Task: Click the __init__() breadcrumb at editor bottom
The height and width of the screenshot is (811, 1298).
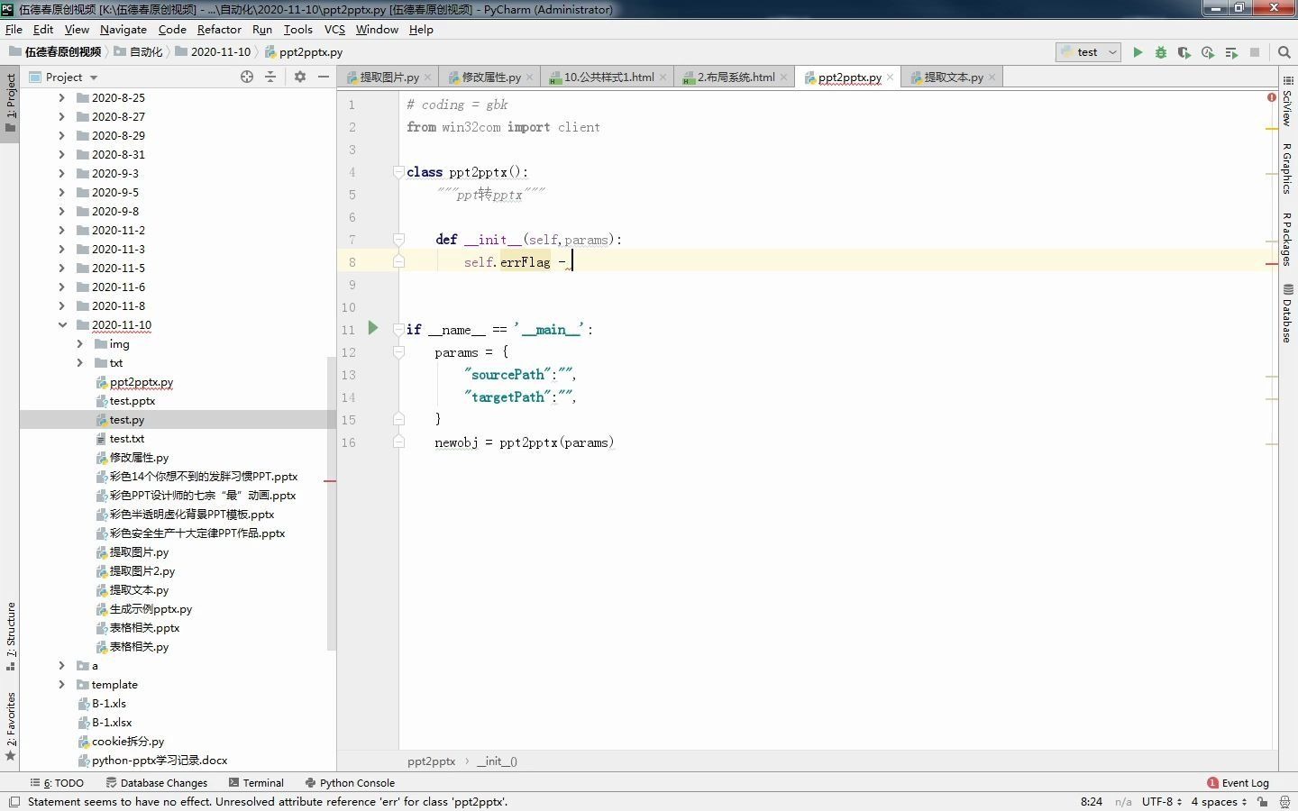Action: [497, 761]
